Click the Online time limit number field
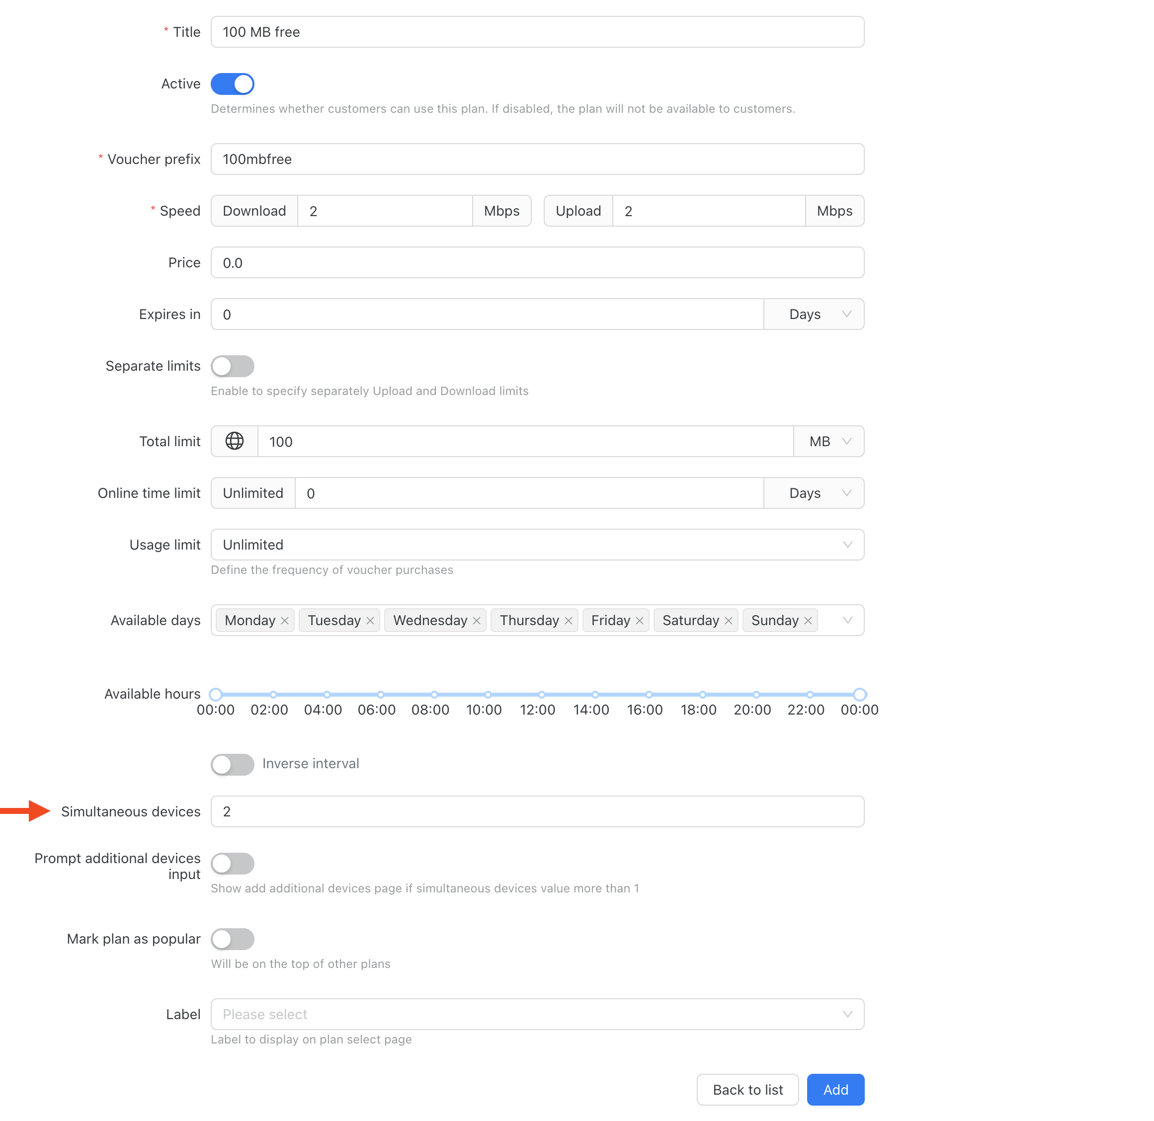This screenshot has width=1154, height=1121. tap(529, 493)
